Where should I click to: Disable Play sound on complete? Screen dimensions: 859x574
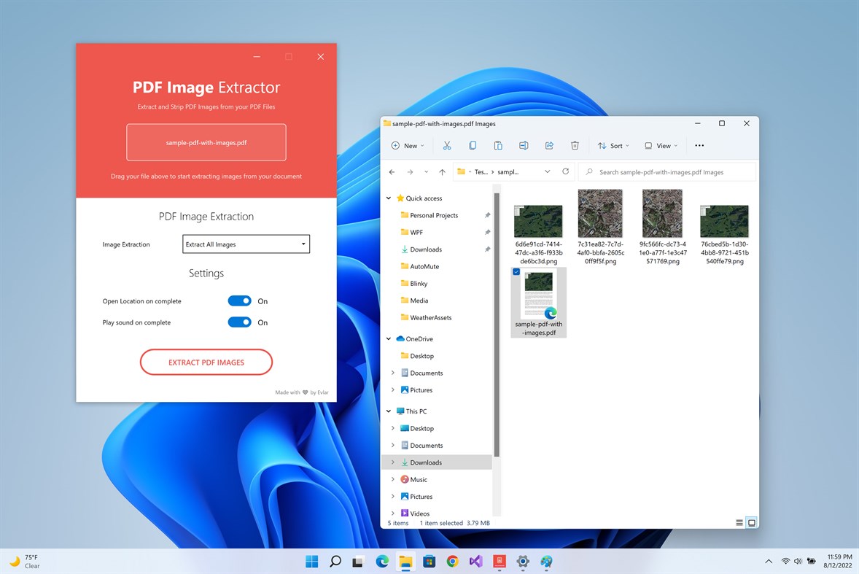click(x=239, y=322)
